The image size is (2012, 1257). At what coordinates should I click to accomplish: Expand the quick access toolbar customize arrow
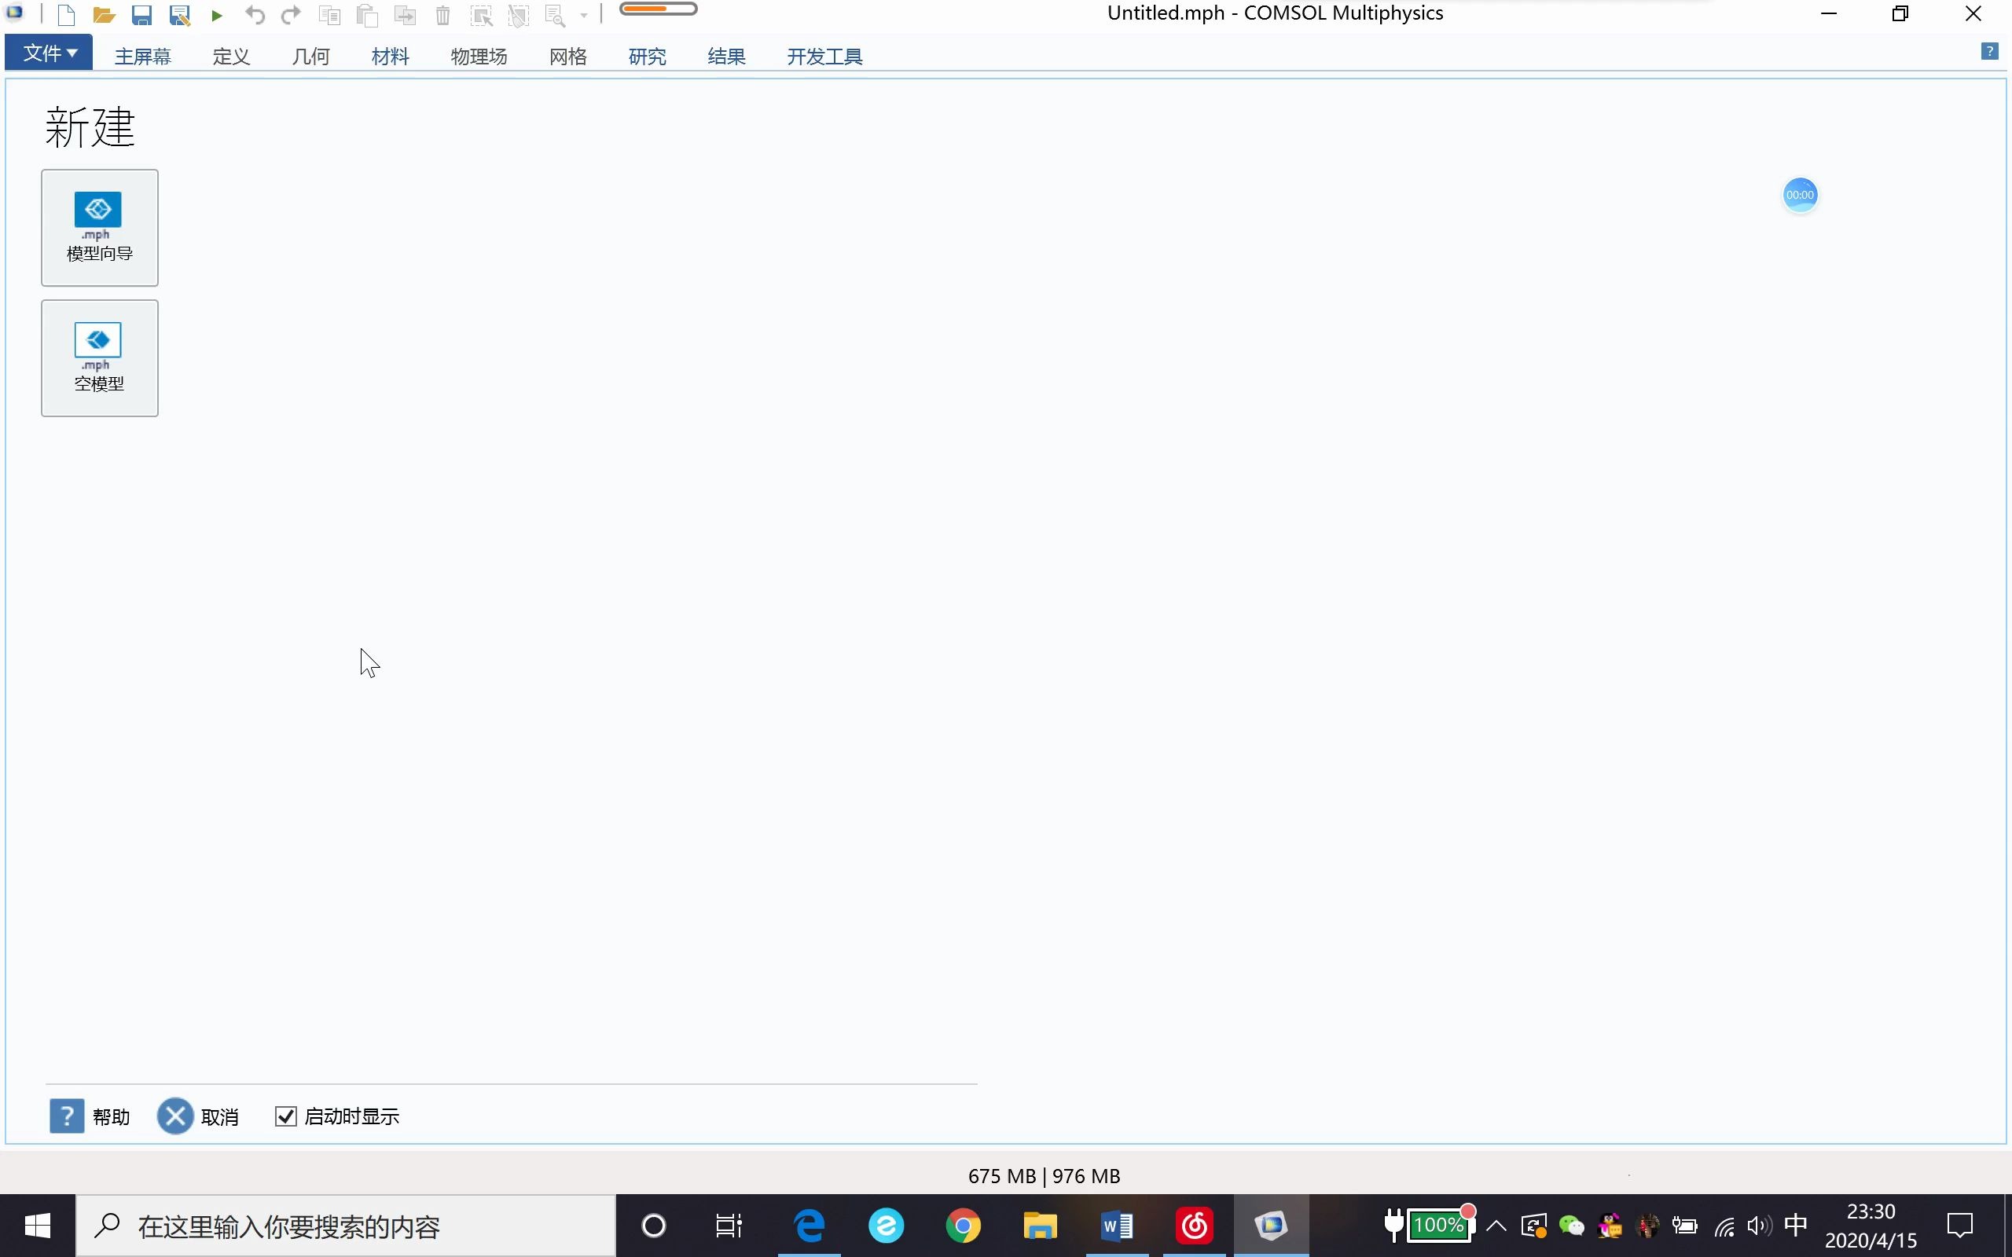(584, 15)
